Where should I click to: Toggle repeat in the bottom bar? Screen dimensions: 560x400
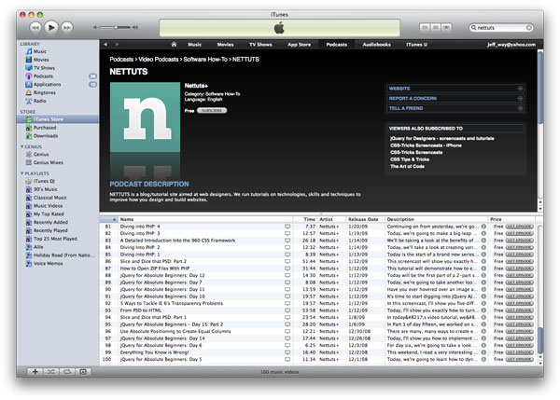pos(67,372)
